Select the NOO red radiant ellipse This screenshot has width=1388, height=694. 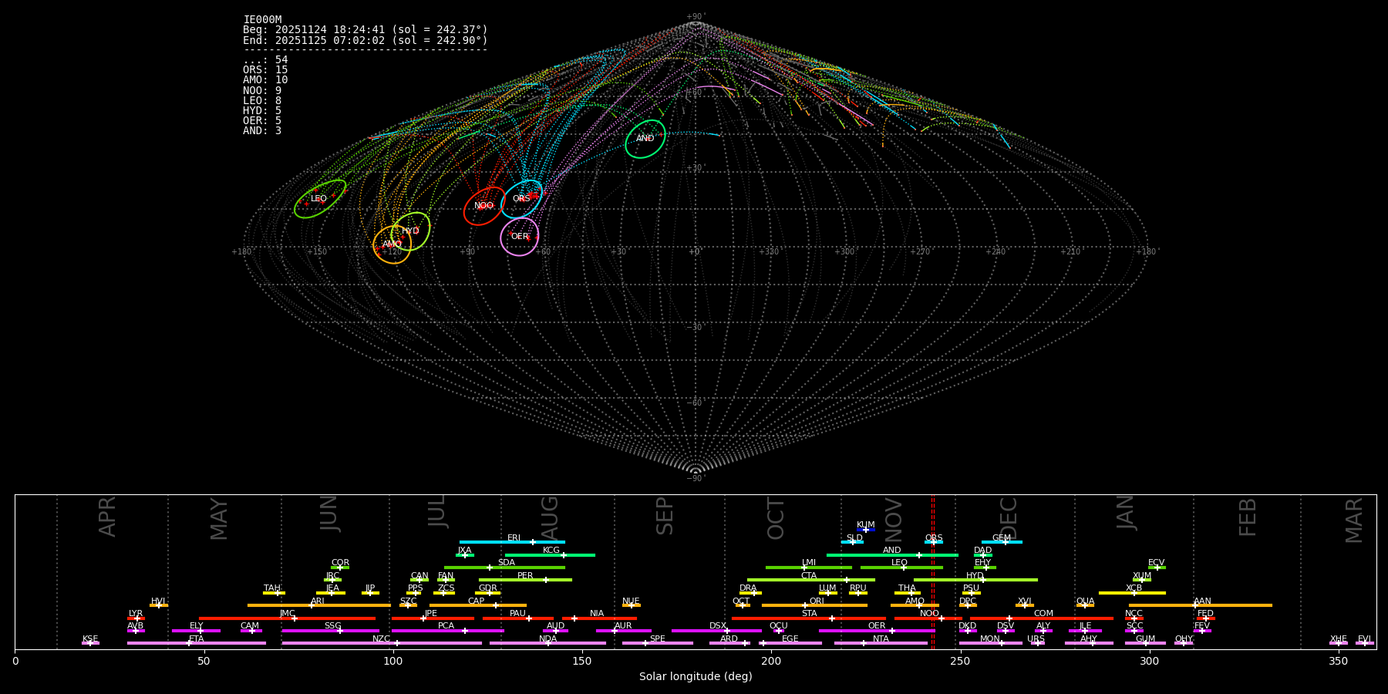[483, 206]
